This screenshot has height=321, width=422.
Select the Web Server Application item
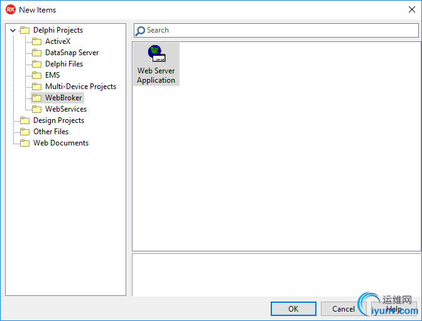156,65
